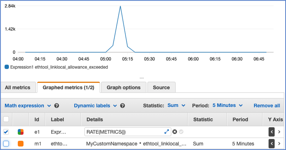Open the Dynamic labels dropdown
The height and width of the screenshot is (150, 286).
[x=95, y=106]
